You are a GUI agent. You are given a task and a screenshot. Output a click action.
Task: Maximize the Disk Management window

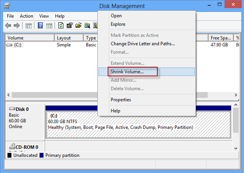[220, 5]
